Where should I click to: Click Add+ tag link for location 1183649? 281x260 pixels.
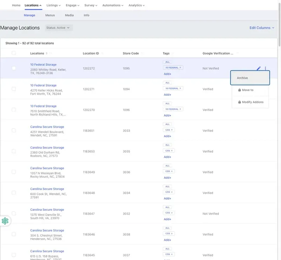(x=168, y=178)
